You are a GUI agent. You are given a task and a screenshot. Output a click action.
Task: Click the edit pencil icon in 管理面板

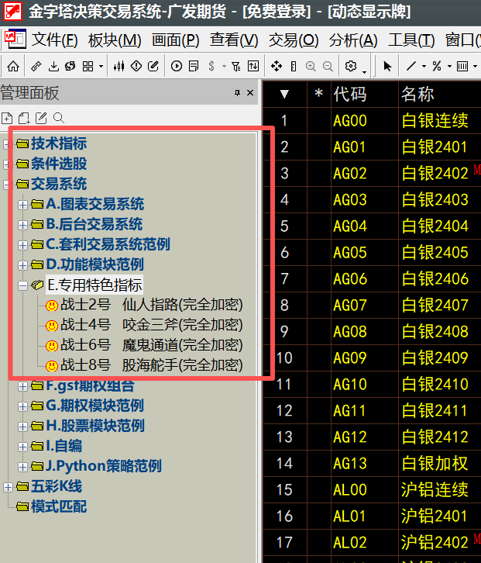tap(41, 118)
